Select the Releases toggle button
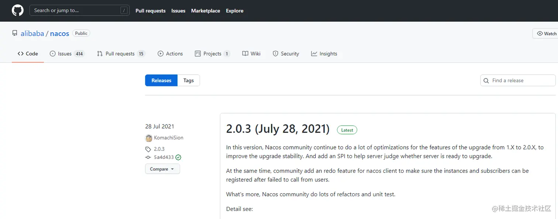 [x=161, y=80]
